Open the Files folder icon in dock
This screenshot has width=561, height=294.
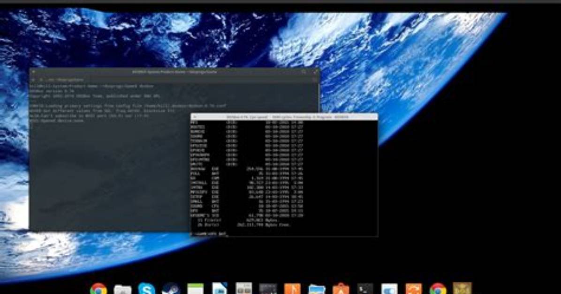click(x=122, y=289)
